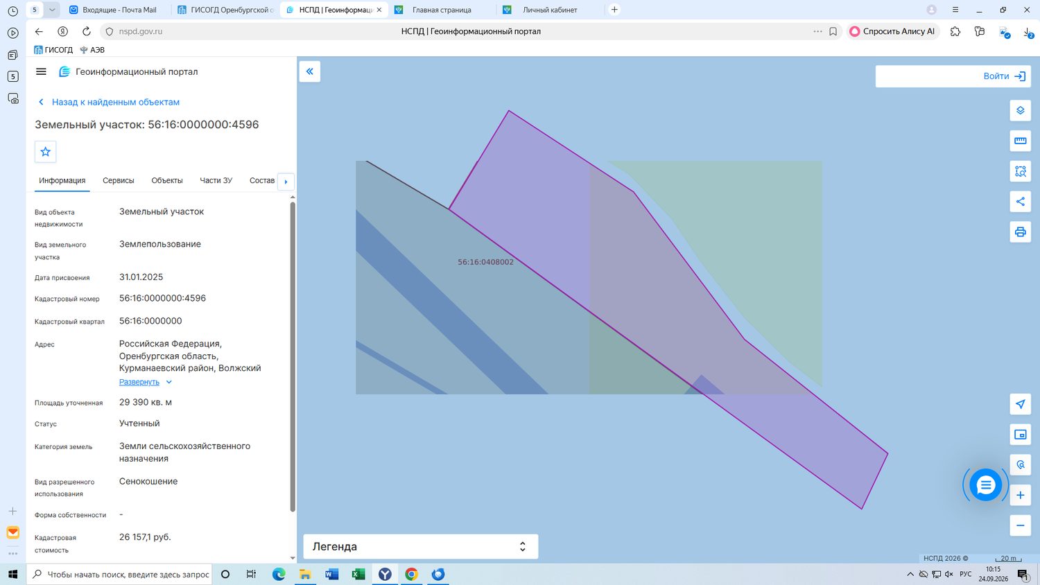
Task: Bookmark this page in the address bar
Action: click(x=833, y=31)
